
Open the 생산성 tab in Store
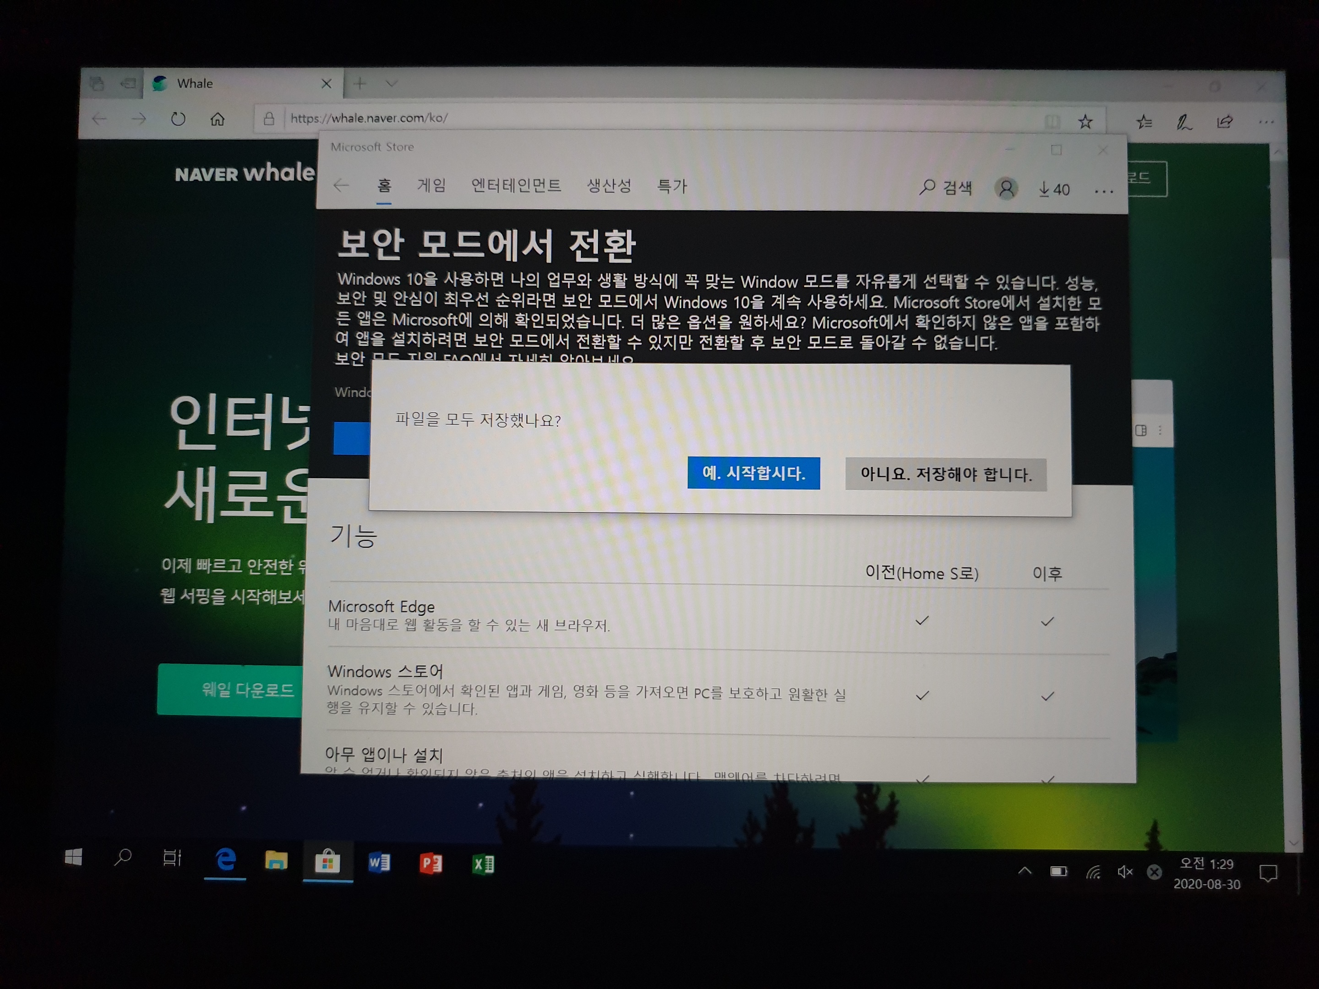pyautogui.click(x=608, y=186)
